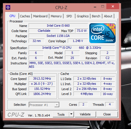Maximize the CPU-Z window

[x=103, y=6]
